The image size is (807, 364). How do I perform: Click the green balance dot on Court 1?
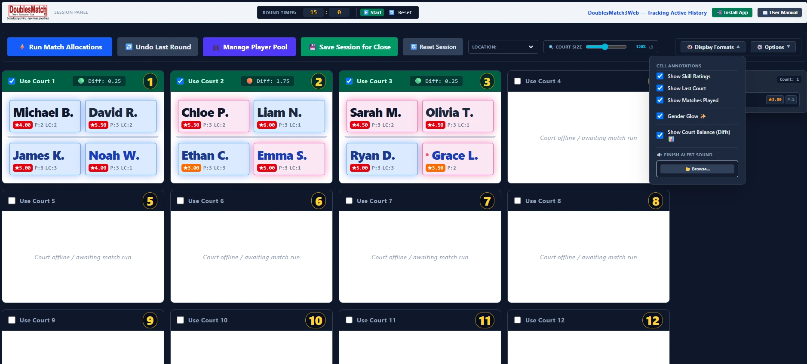coord(81,81)
